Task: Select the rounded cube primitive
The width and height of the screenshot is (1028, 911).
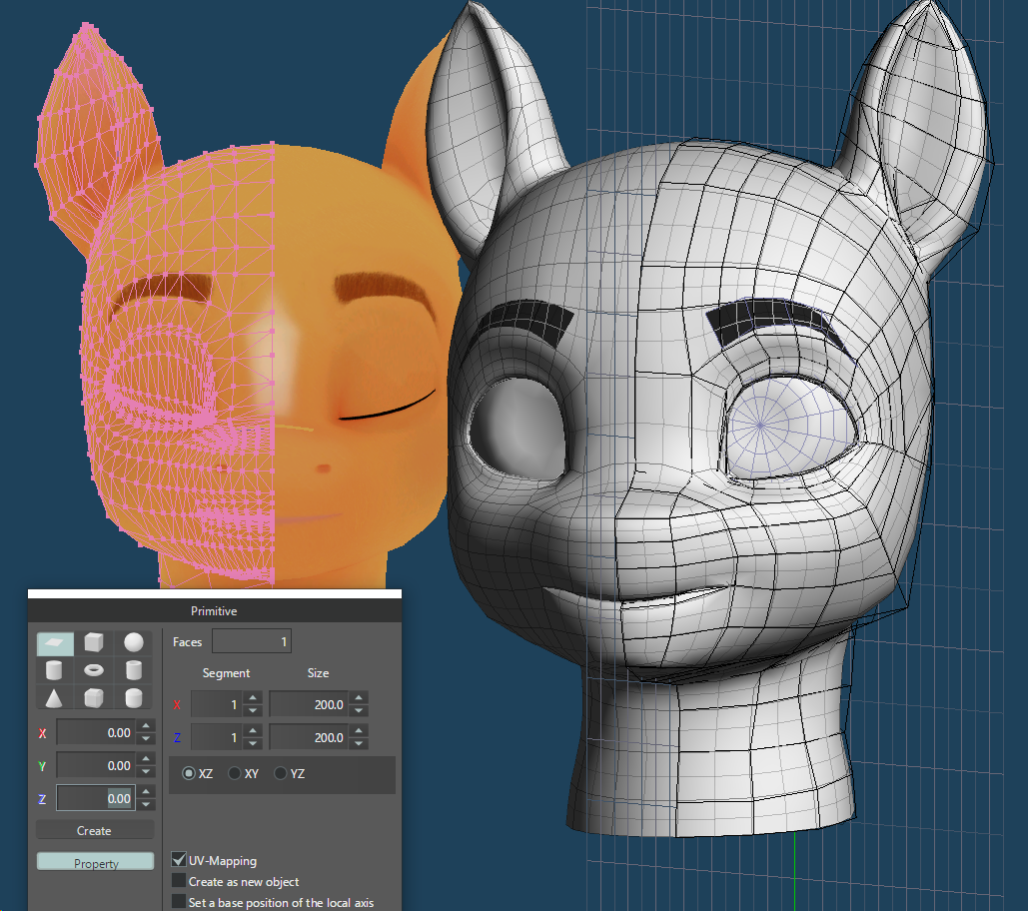Action: (x=95, y=696)
